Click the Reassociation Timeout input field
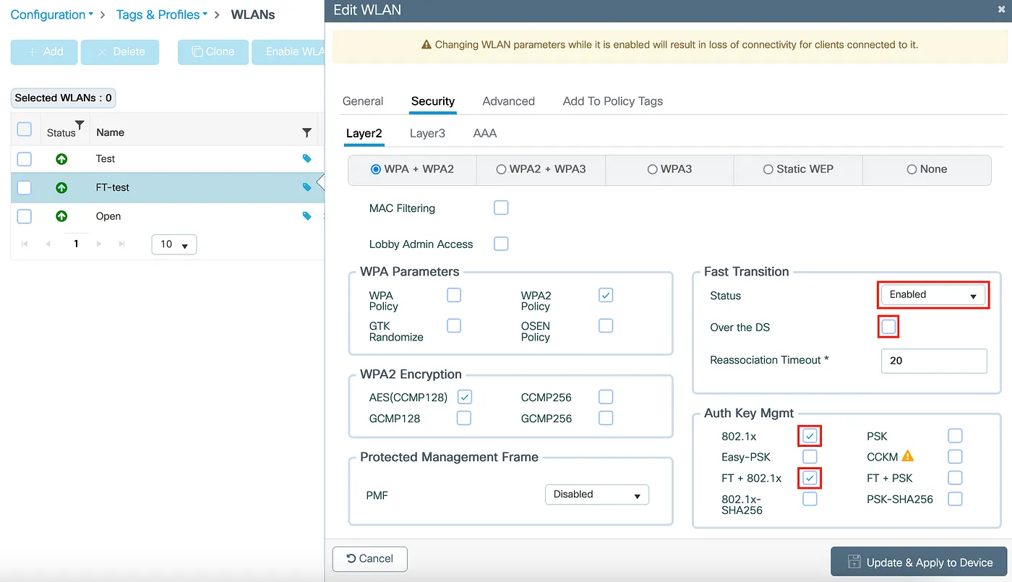Image resolution: width=1012 pixels, height=582 pixels. [x=933, y=361]
